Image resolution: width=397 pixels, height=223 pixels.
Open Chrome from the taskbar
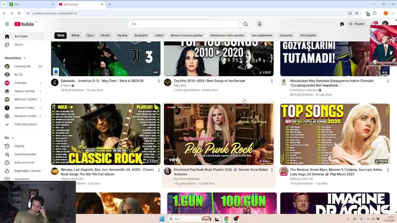226,219
